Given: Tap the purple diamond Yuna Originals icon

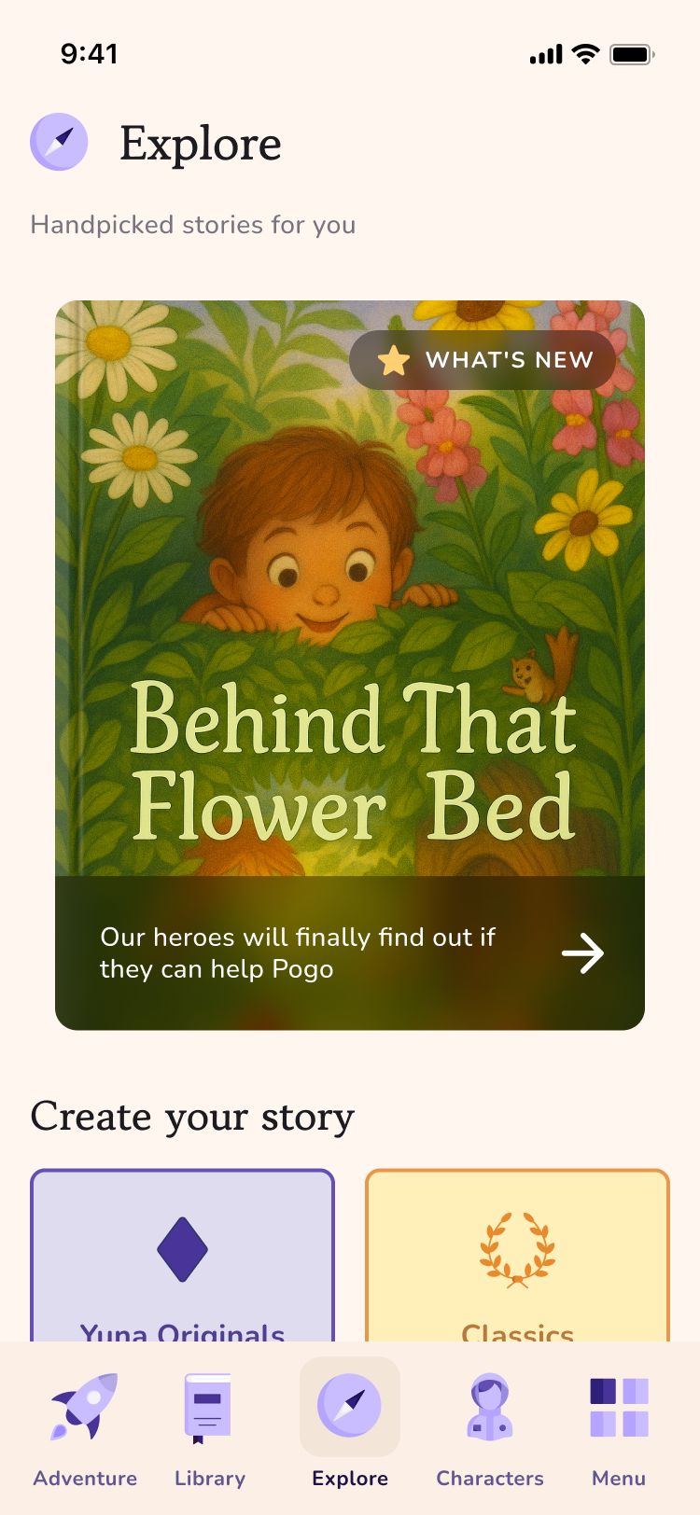Looking at the screenshot, I should (182, 1249).
